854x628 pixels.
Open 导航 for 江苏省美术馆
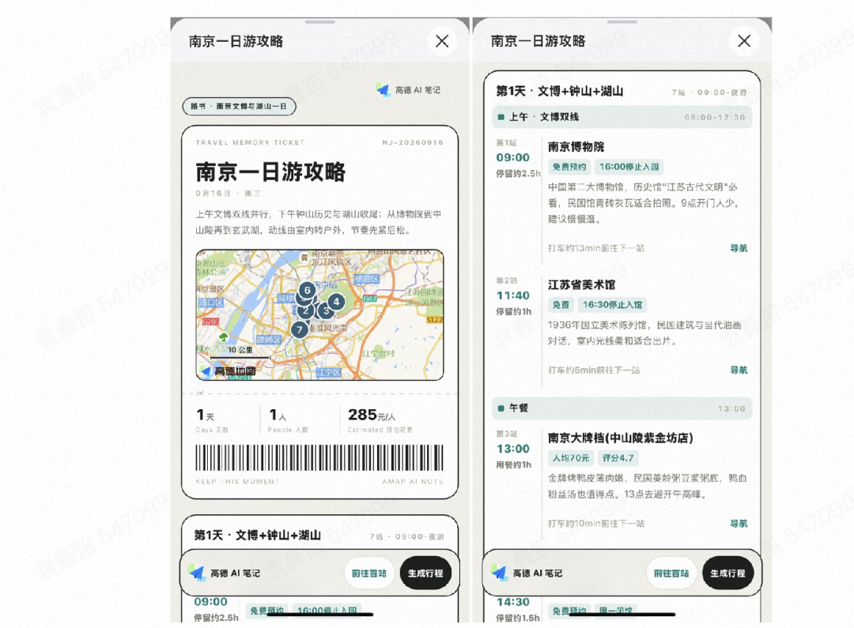tap(739, 370)
